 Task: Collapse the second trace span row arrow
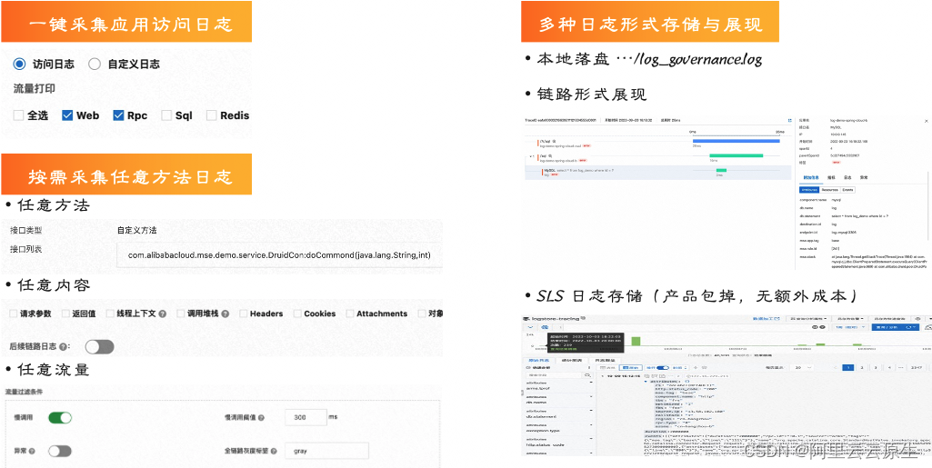pyautogui.click(x=530, y=156)
